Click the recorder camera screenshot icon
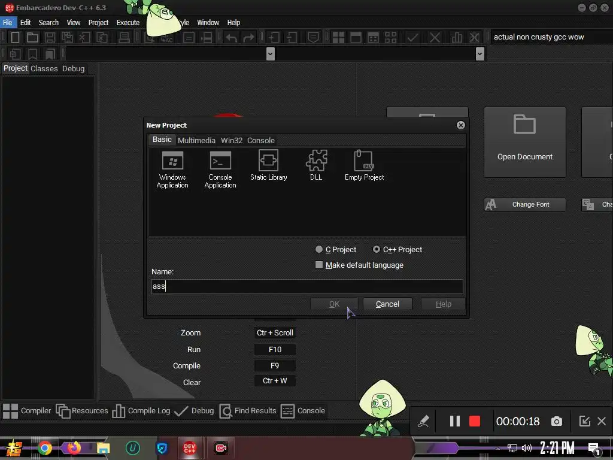 [557, 421]
